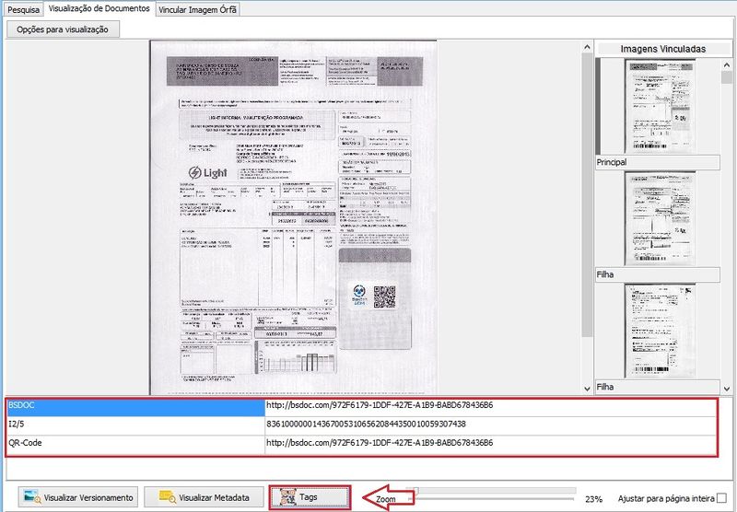The width and height of the screenshot is (737, 512).
Task: Select the BSDOC tag row
Action: pos(135,405)
